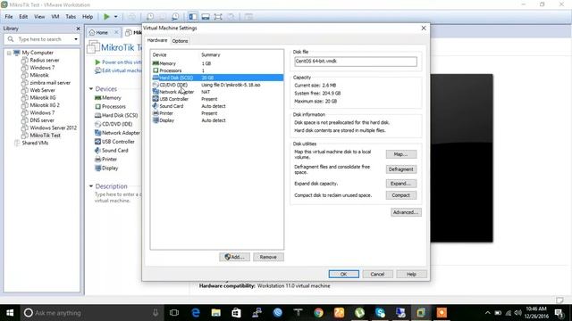Click Sound Card in the Devices panel
Image resolution: width=572 pixels, height=321 pixels.
pos(112,151)
